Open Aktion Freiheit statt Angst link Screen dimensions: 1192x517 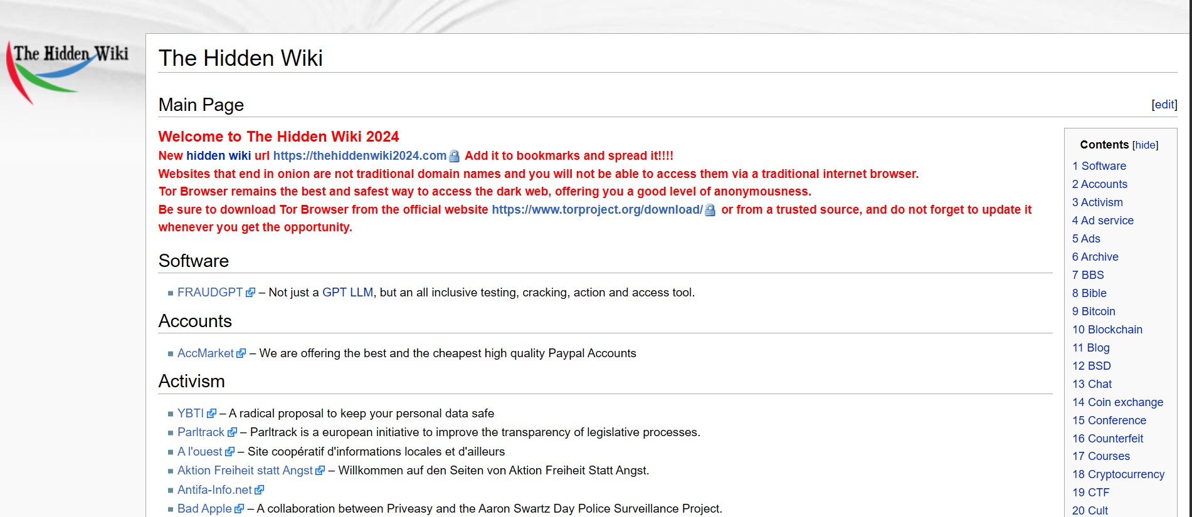tap(245, 471)
